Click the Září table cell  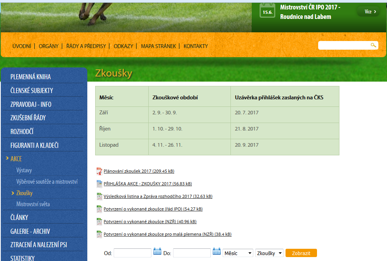pyautogui.click(x=122, y=115)
